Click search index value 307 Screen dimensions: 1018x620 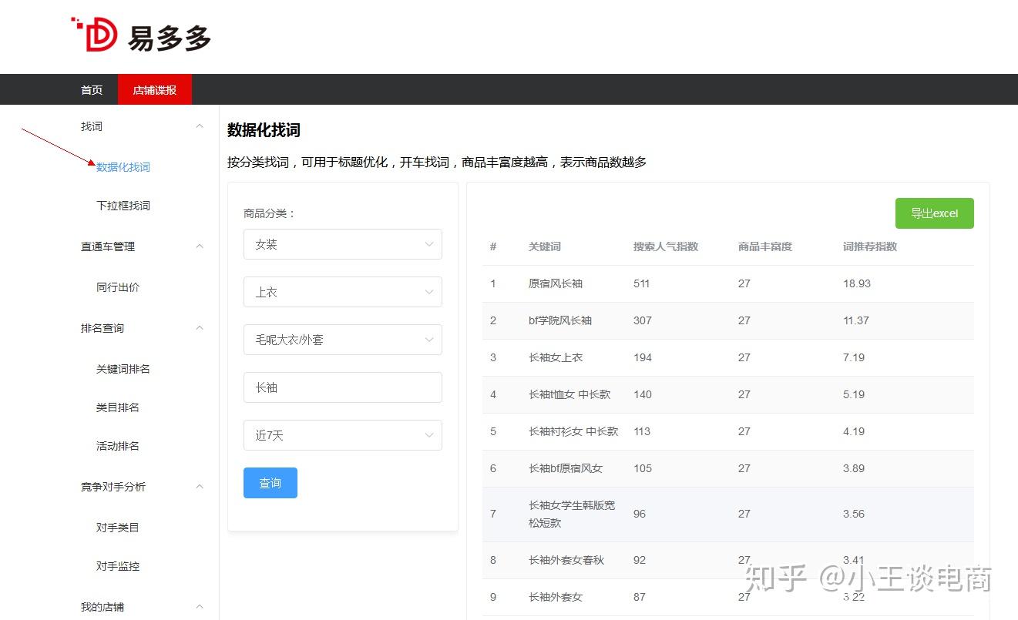pos(643,320)
